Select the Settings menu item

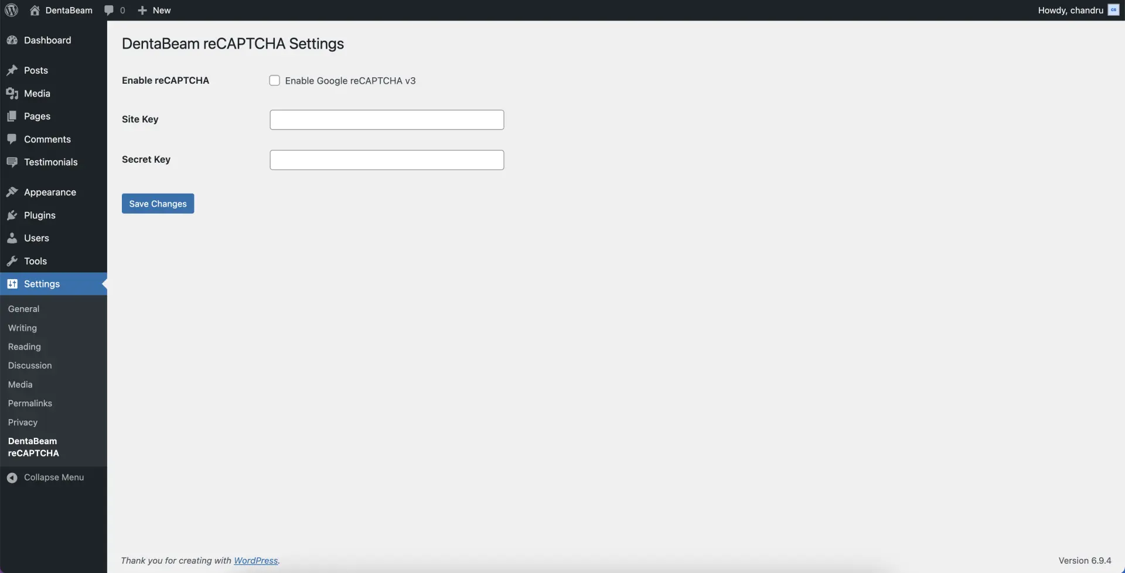coord(53,284)
